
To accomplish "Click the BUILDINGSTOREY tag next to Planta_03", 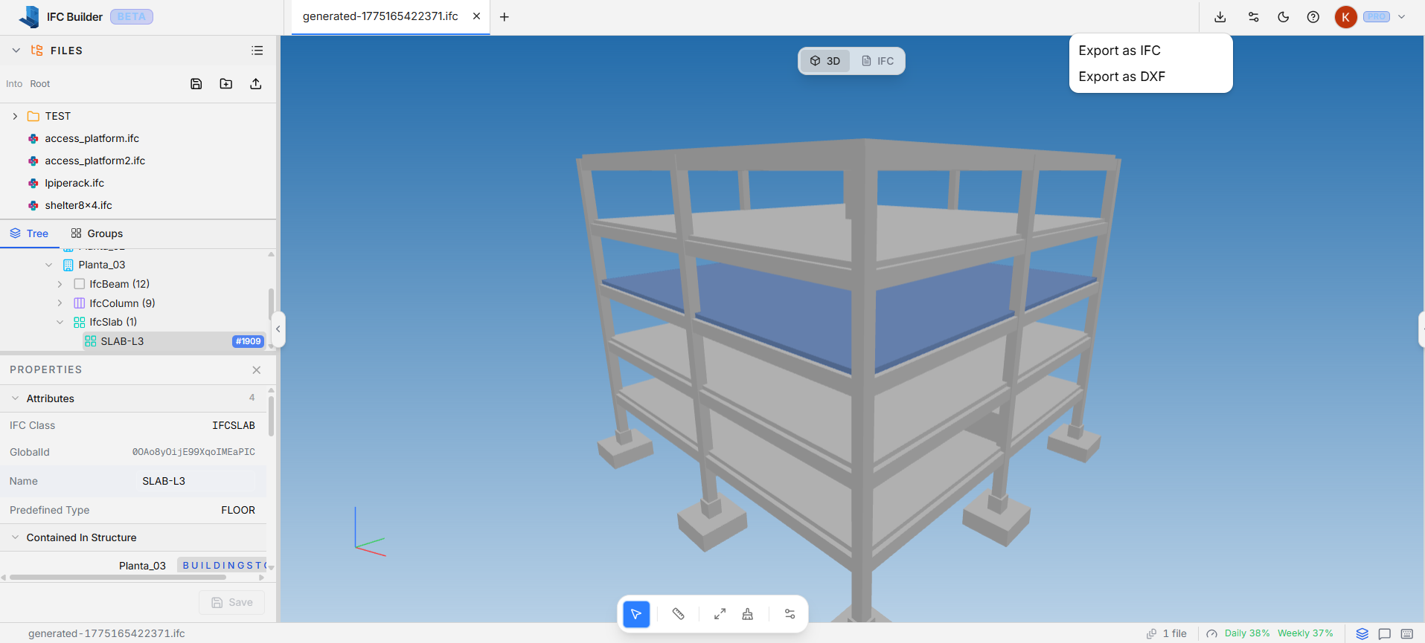I will point(222,566).
